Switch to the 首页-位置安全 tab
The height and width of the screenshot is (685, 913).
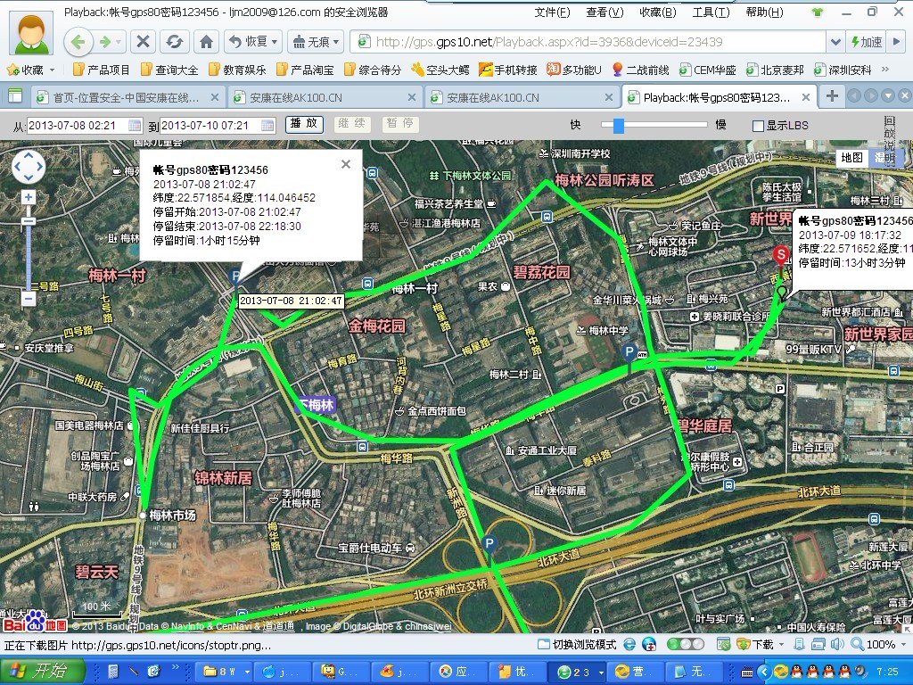126,97
